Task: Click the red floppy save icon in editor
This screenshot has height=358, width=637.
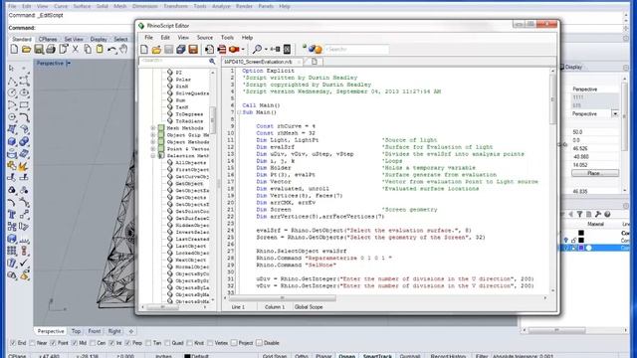Action: point(193,49)
